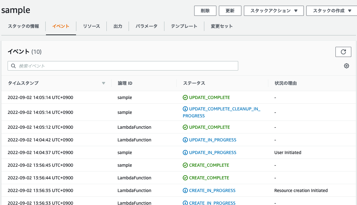Image resolution: width=357 pixels, height=205 pixels.
Task: Click timestamp 2022-09-02 13:56:45
Action: tap(40, 165)
